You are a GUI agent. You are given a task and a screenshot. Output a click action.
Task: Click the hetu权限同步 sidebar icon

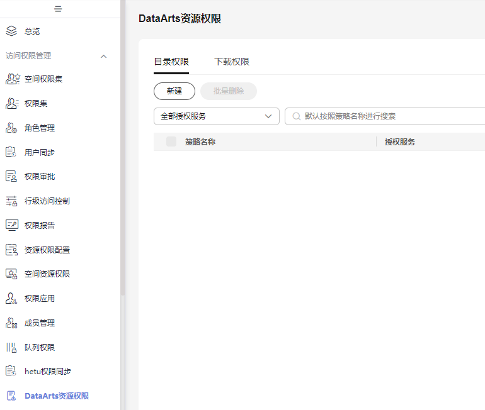pyautogui.click(x=11, y=371)
